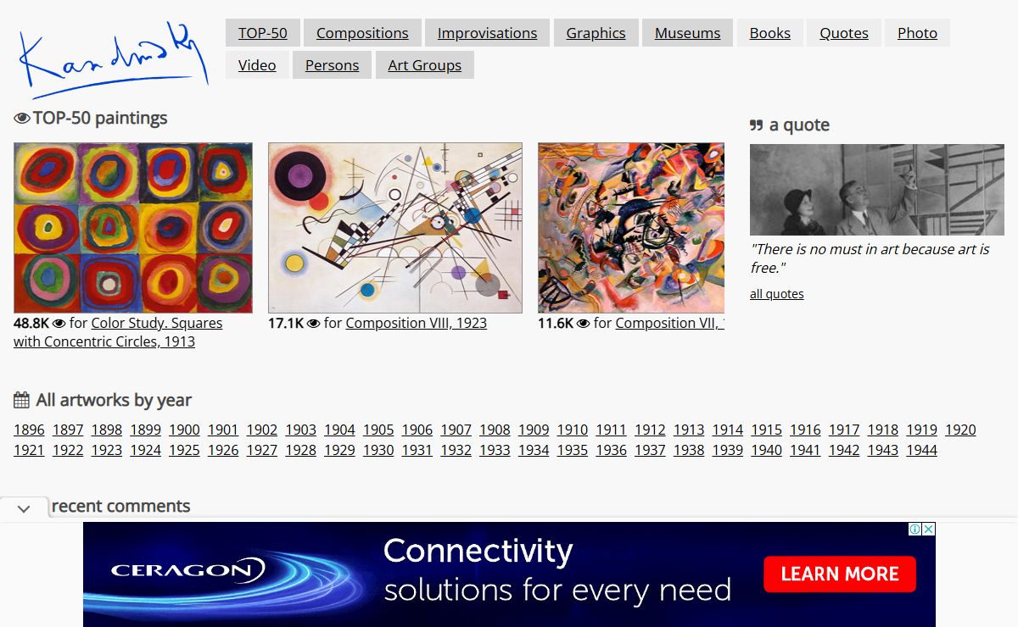Click the All artworks by year heading

(103, 400)
